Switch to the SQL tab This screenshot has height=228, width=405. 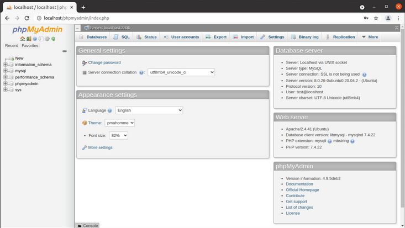[122, 37]
